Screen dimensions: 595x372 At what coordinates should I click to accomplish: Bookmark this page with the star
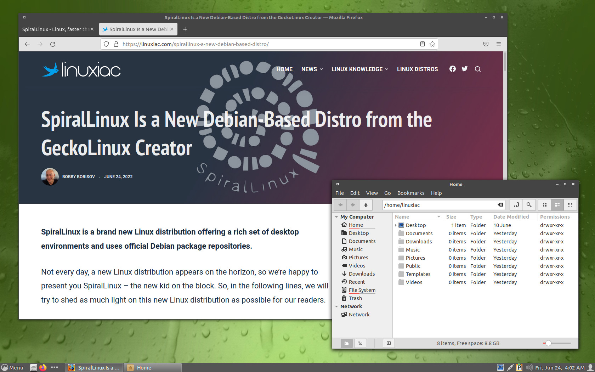point(432,44)
